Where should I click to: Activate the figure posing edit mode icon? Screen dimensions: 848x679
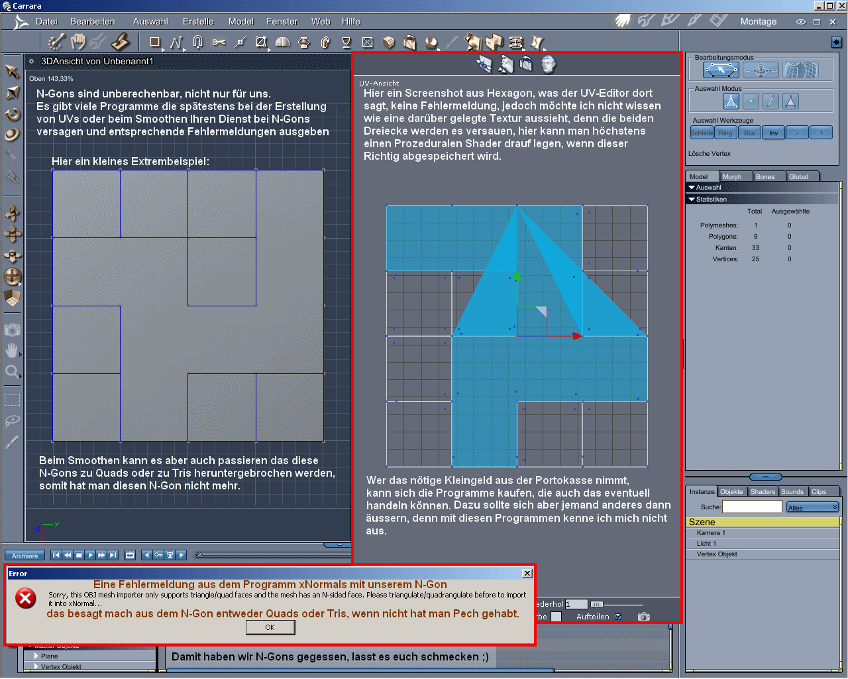click(x=761, y=70)
